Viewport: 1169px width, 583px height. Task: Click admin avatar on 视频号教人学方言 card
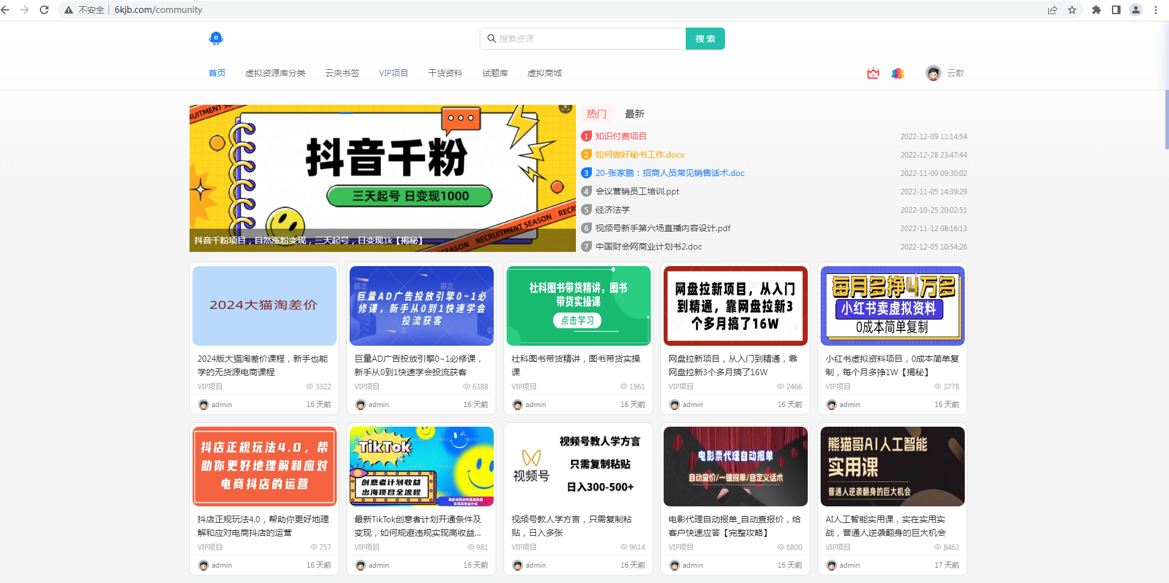pyautogui.click(x=518, y=565)
